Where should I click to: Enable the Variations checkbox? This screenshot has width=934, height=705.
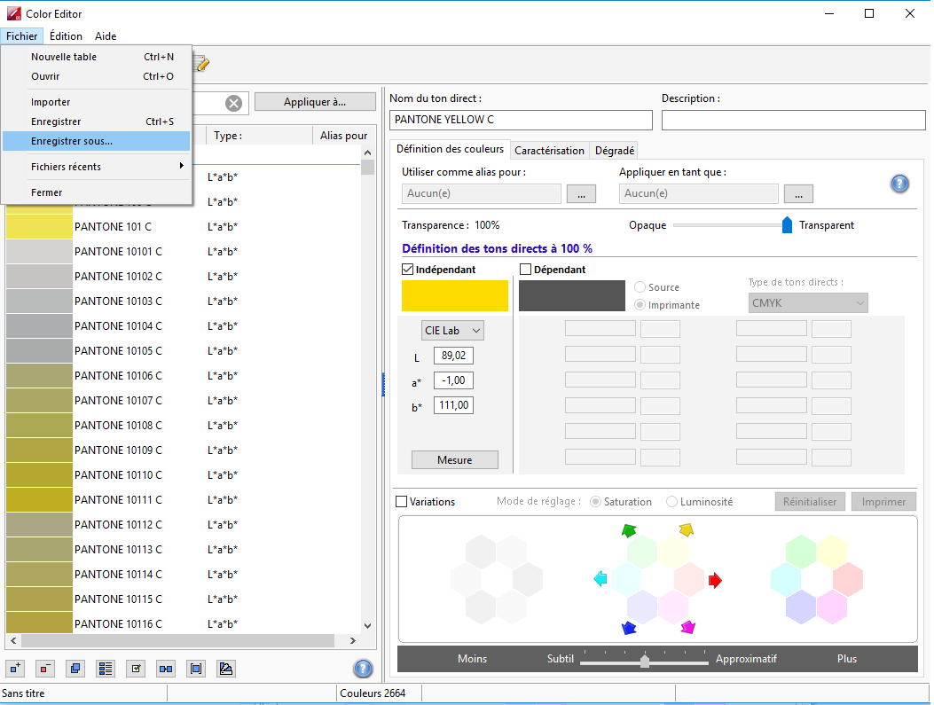coord(402,502)
